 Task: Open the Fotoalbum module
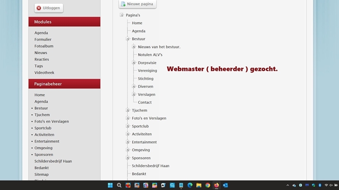click(x=44, y=46)
